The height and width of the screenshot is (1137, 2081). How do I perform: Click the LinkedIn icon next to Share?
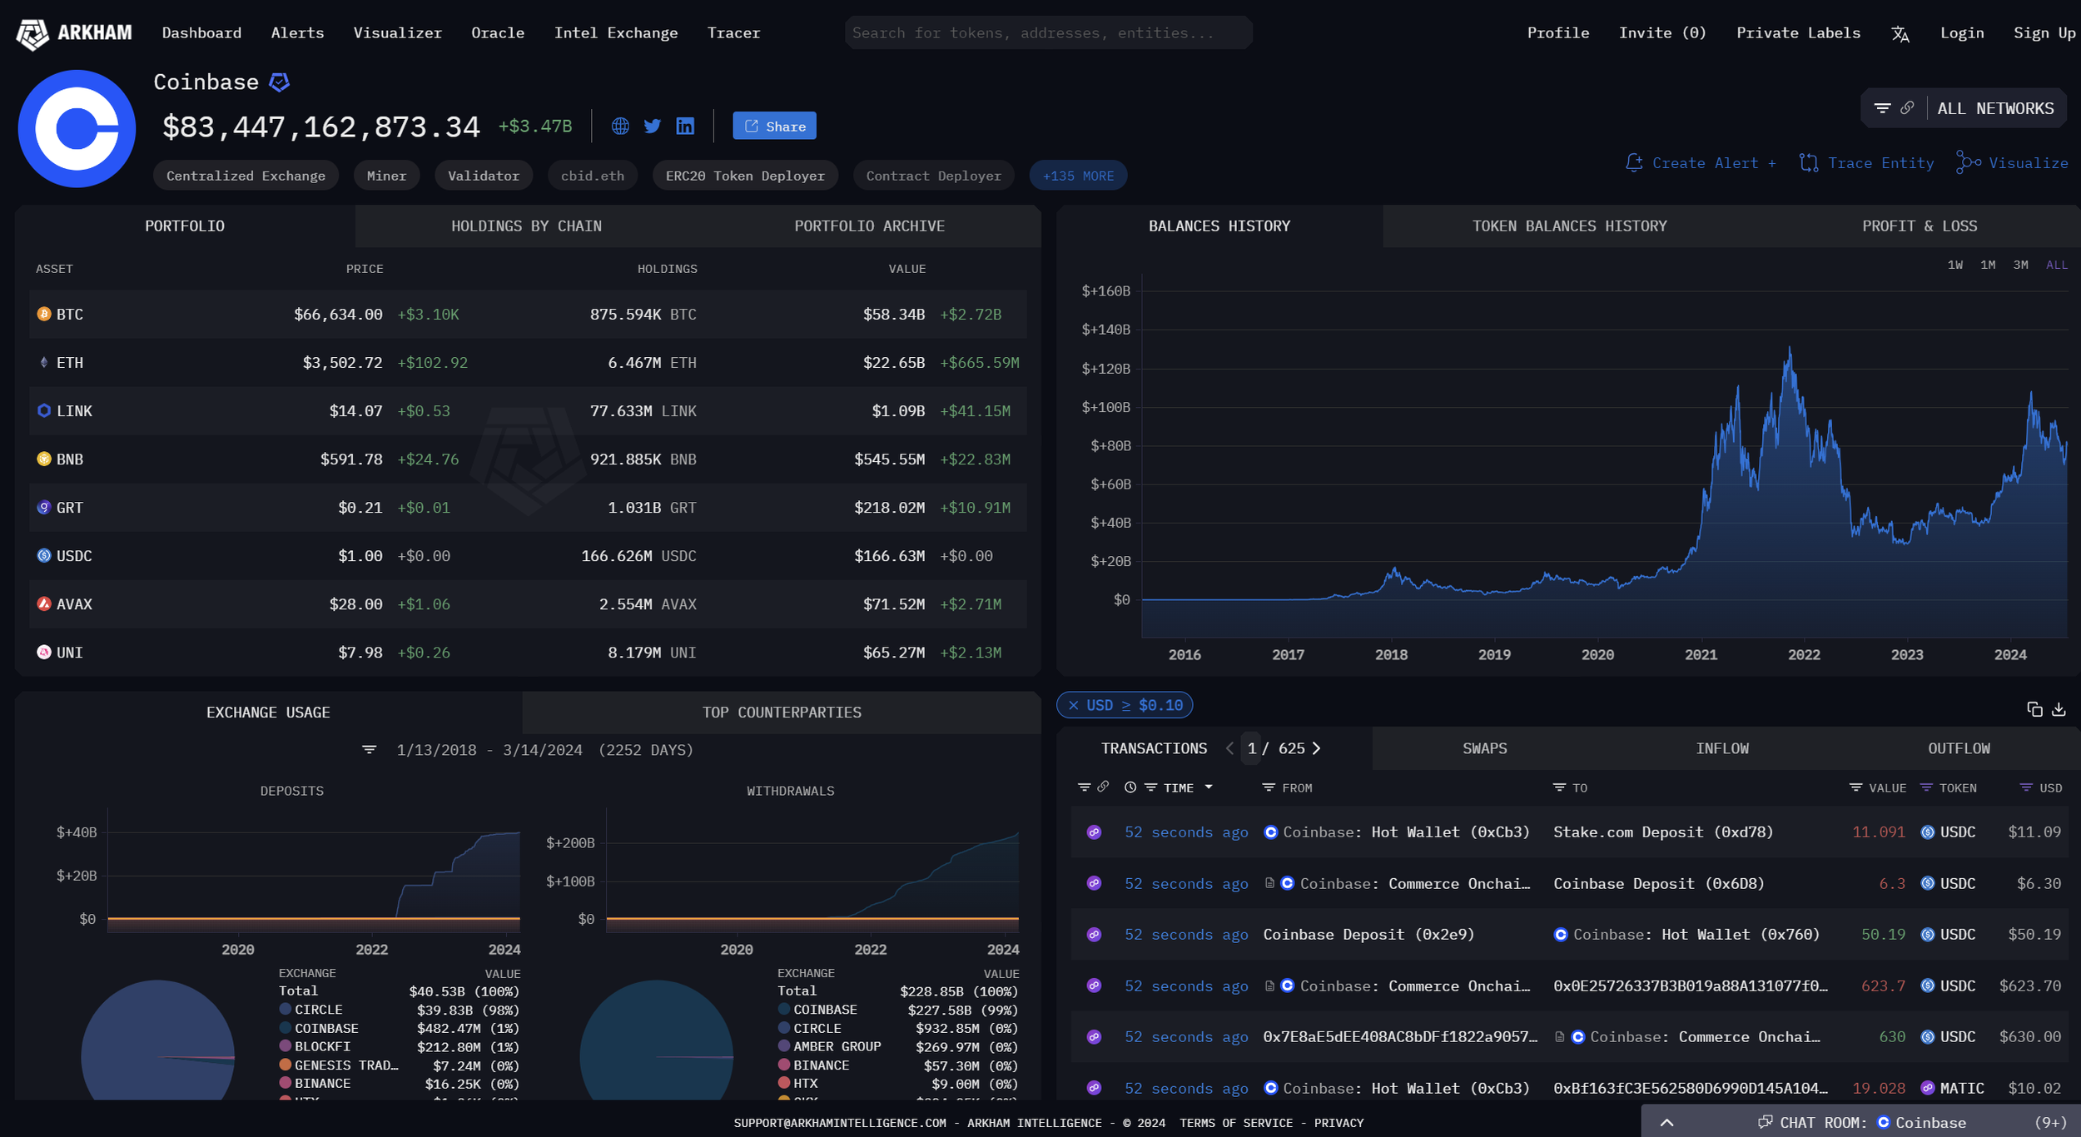click(685, 126)
